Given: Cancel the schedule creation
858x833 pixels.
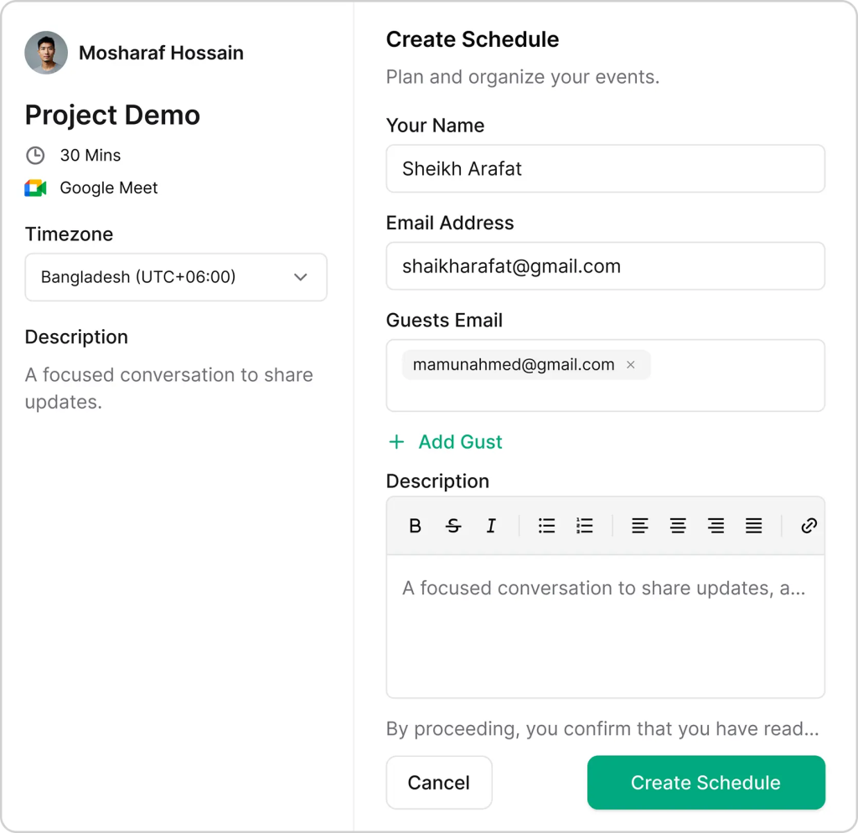Looking at the screenshot, I should 439,783.
